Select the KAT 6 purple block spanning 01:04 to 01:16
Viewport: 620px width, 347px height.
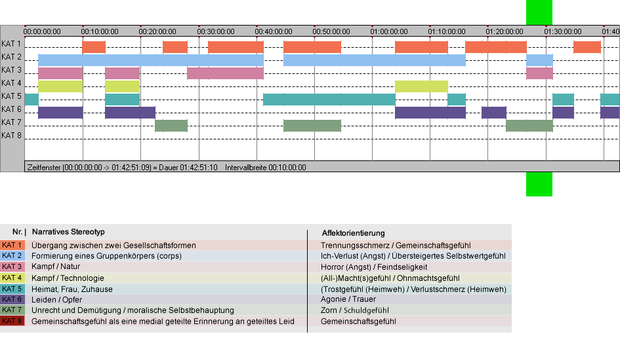[x=430, y=113]
